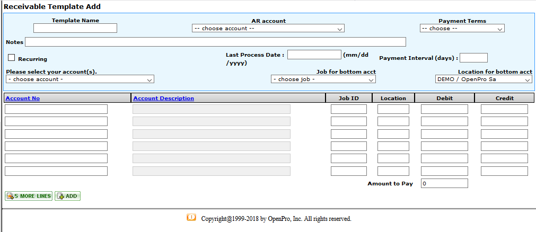Click the Account Description header link
Viewport: 536px width, 232px height.
(x=163, y=98)
